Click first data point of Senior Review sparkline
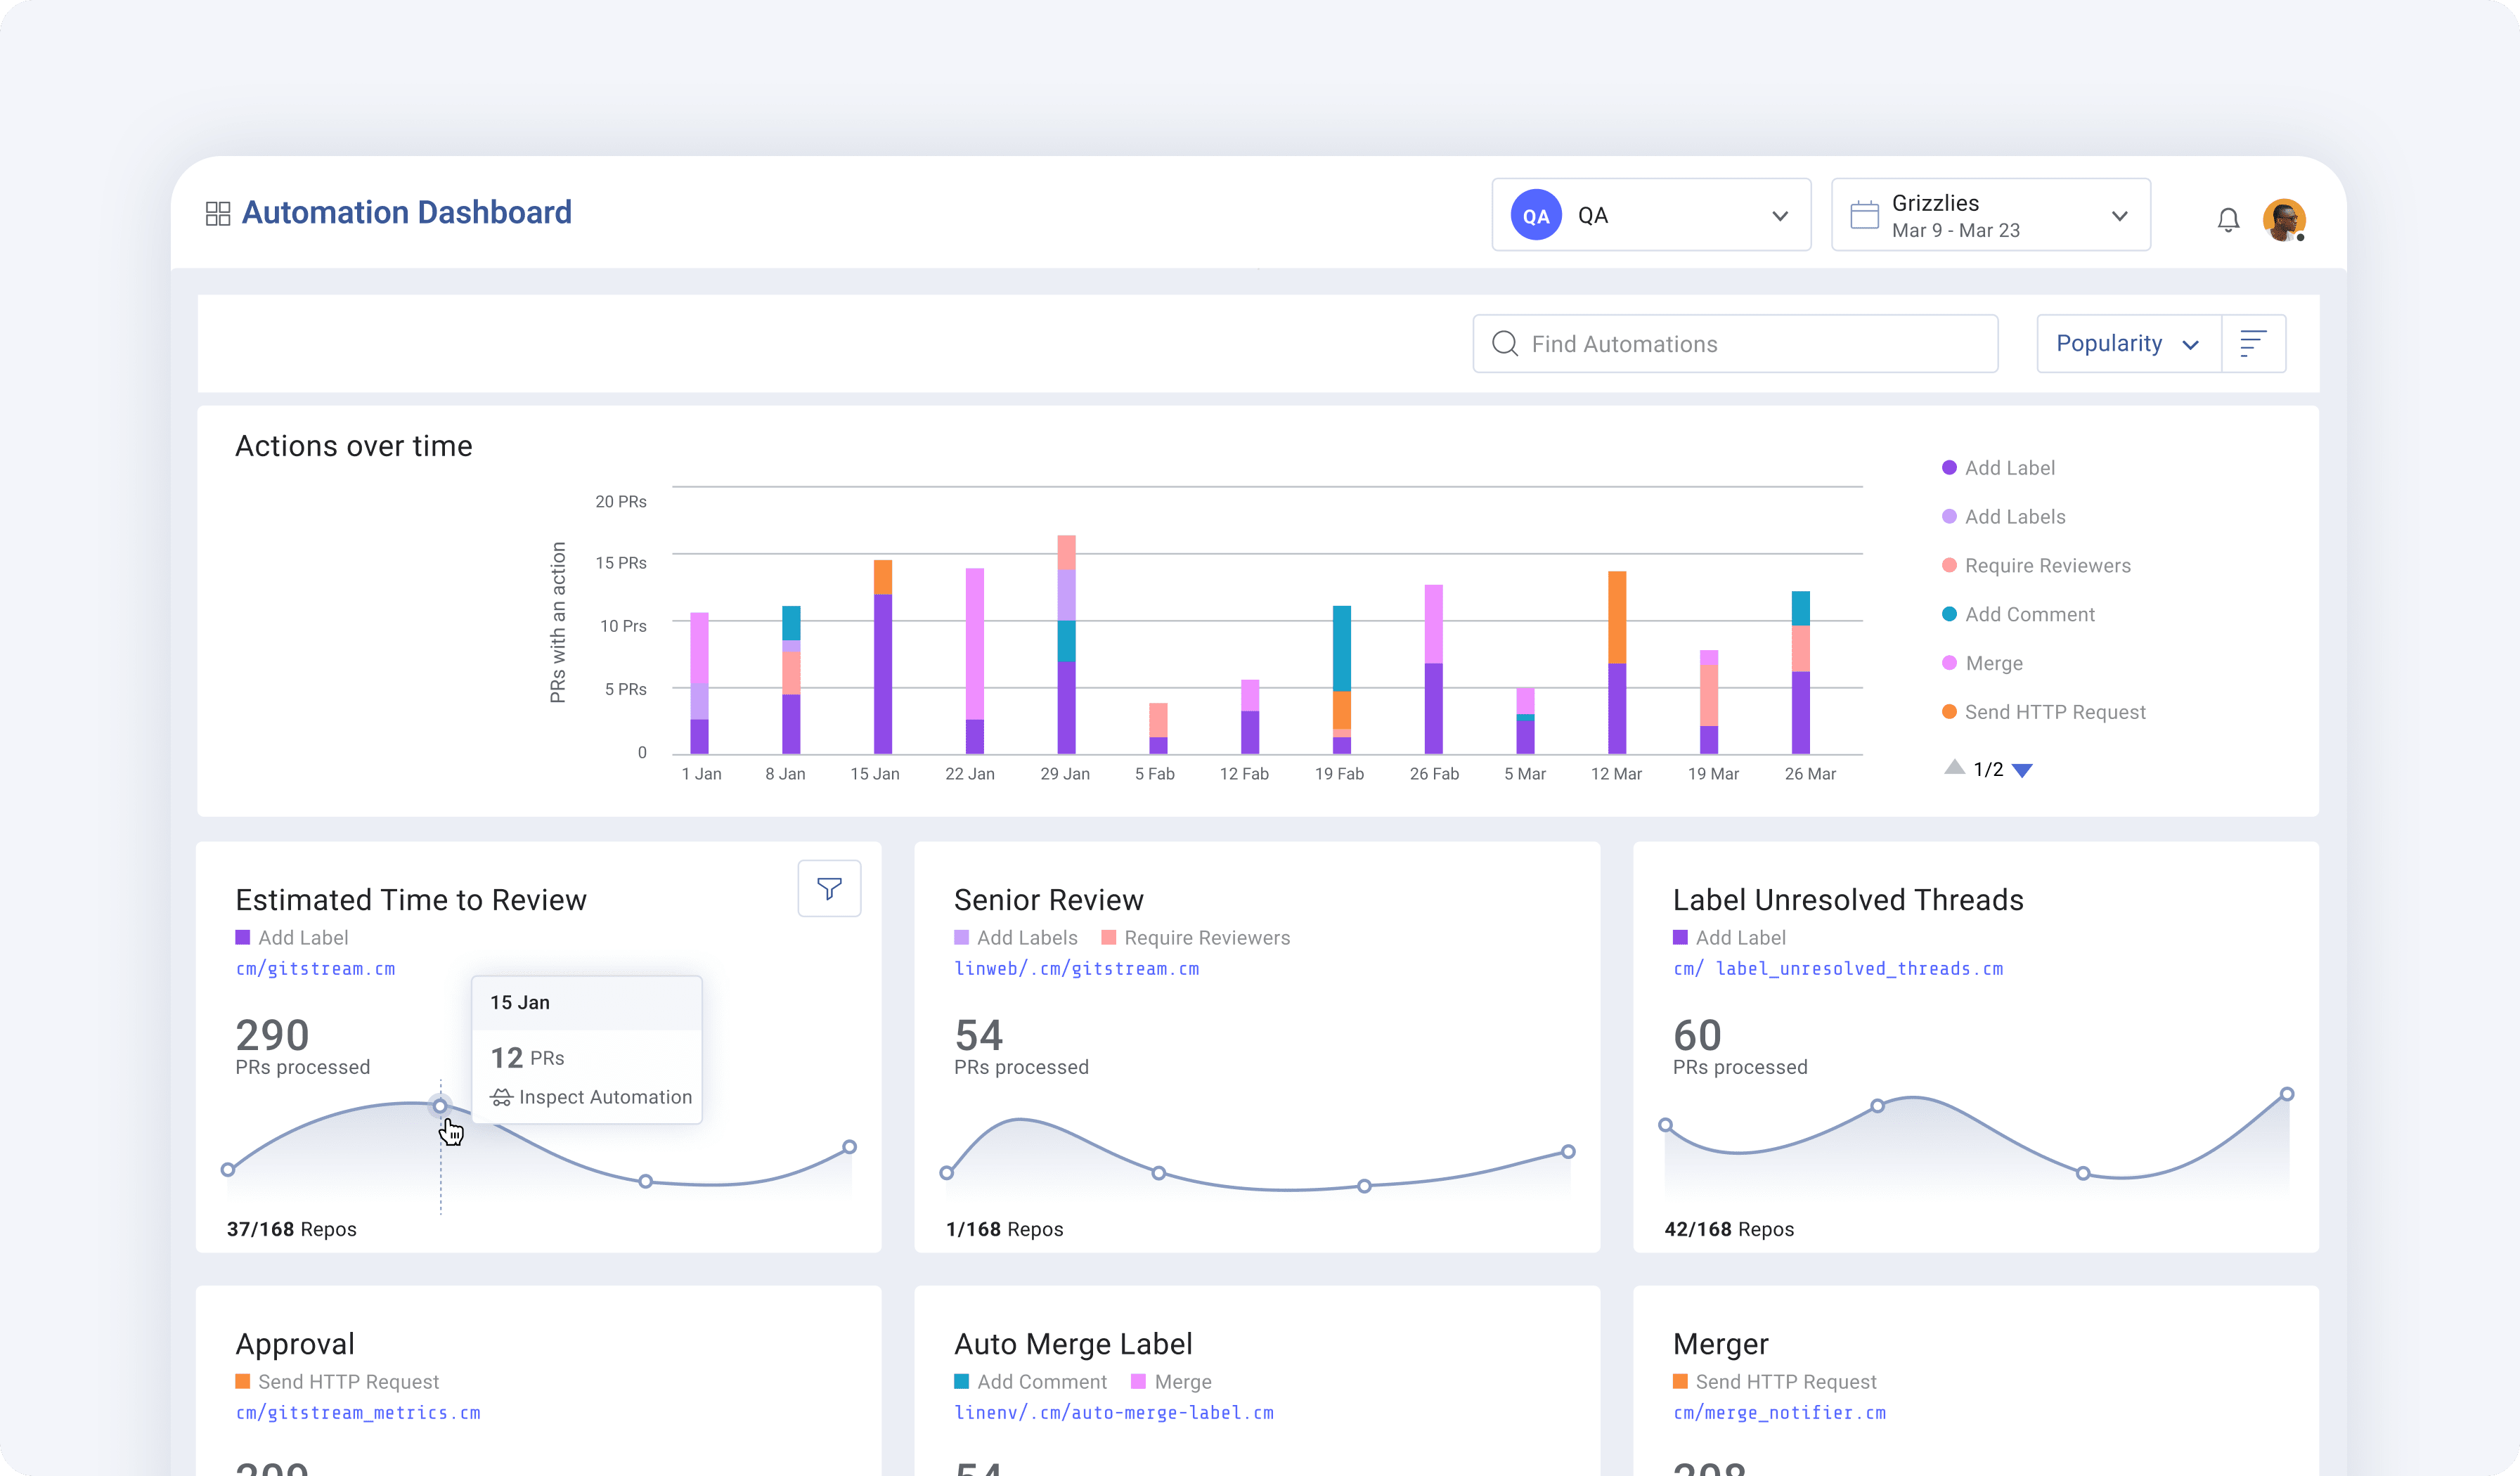 tap(946, 1173)
